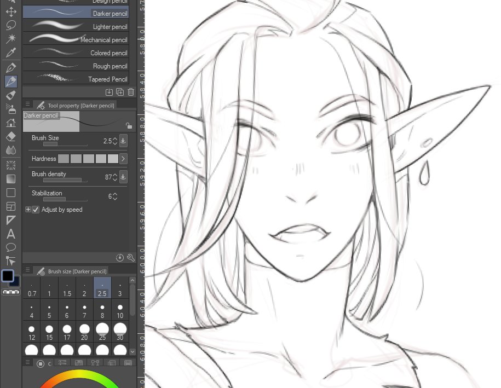
Task: Click the dark blue sub color swatch
Action: 16,282
